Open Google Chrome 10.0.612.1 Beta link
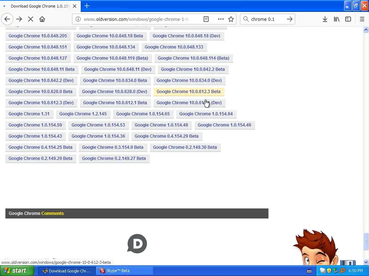 click(x=115, y=103)
